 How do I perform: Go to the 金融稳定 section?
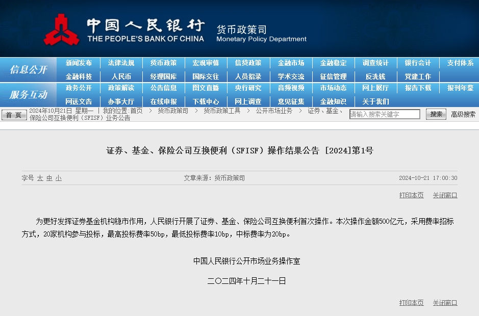point(333,63)
